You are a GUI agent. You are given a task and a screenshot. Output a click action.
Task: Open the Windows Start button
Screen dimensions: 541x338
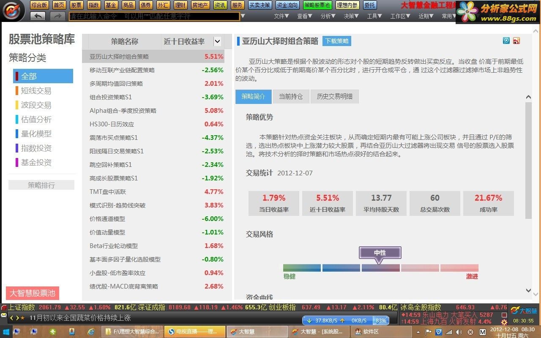[x=5, y=332]
